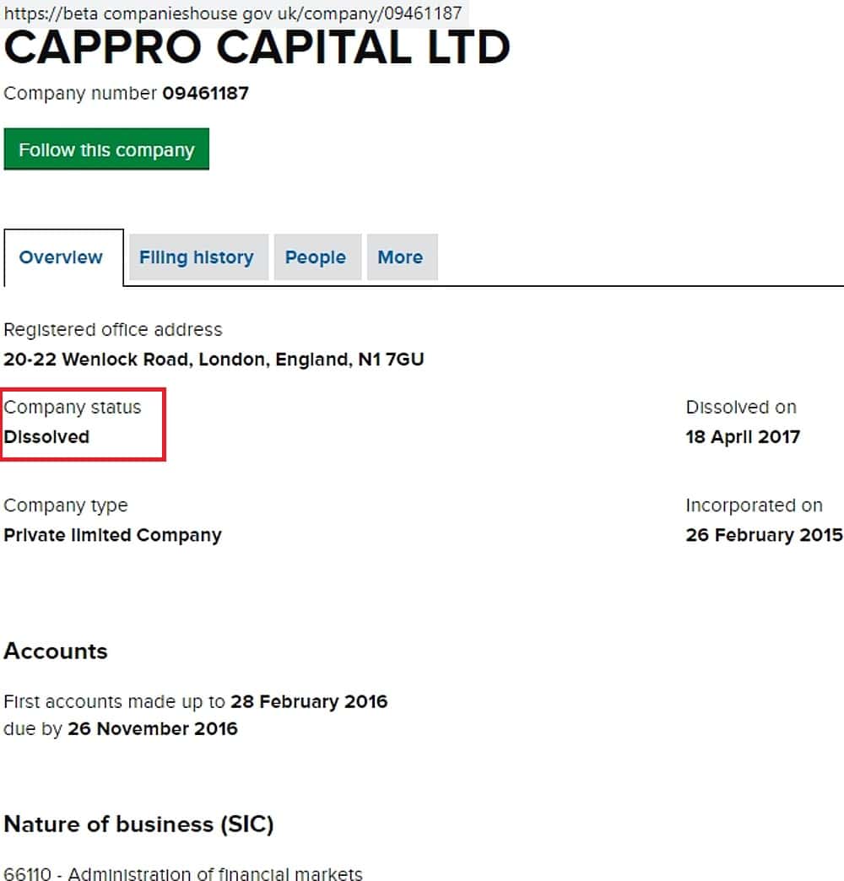The image size is (844, 881).
Task: Click the Registered office address label
Action: [x=113, y=330]
